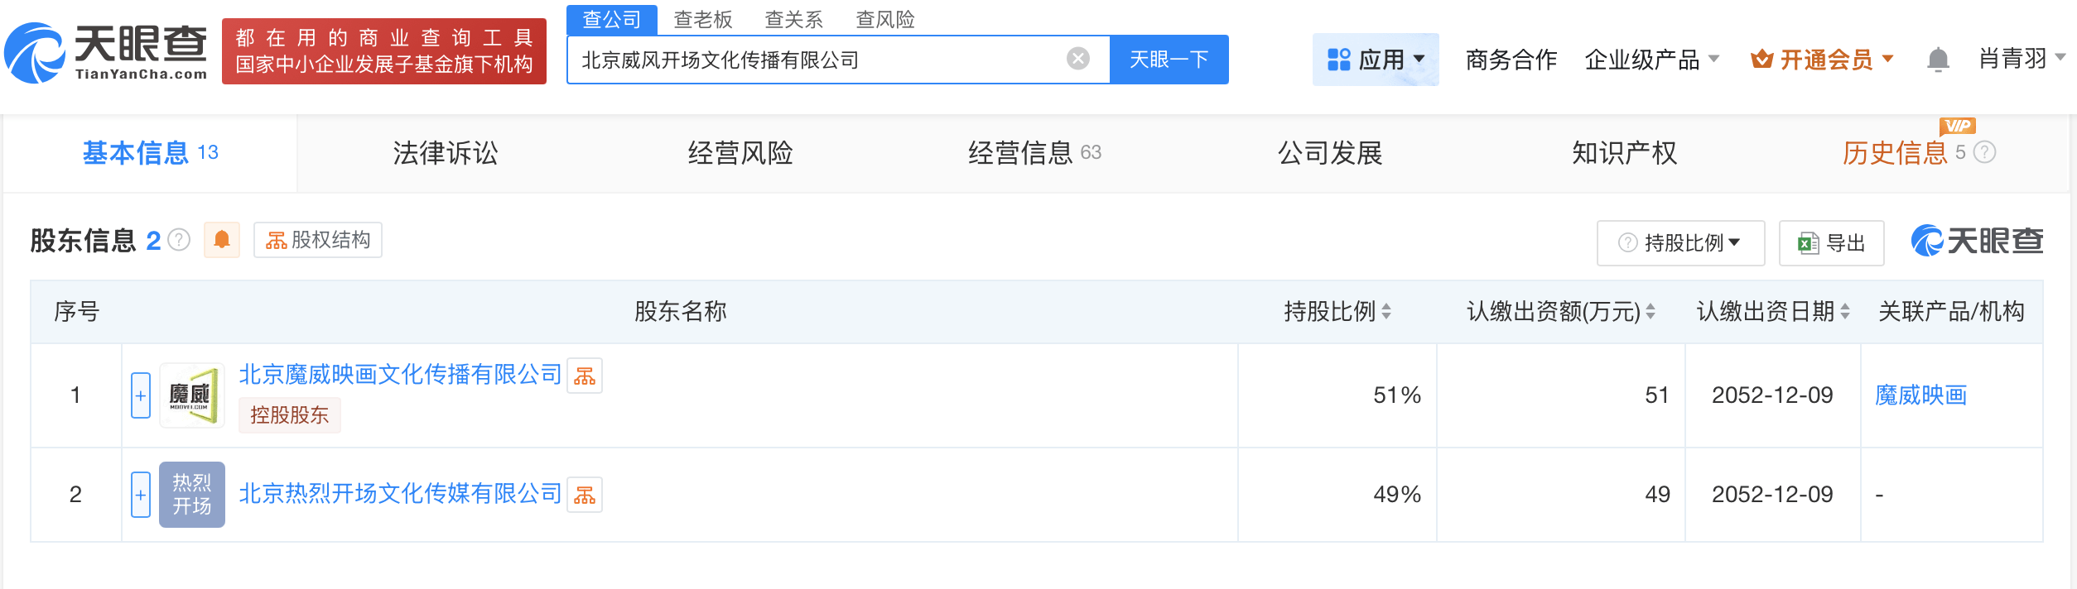
Task: Export the shareholder table with 导出
Action: click(x=1831, y=243)
